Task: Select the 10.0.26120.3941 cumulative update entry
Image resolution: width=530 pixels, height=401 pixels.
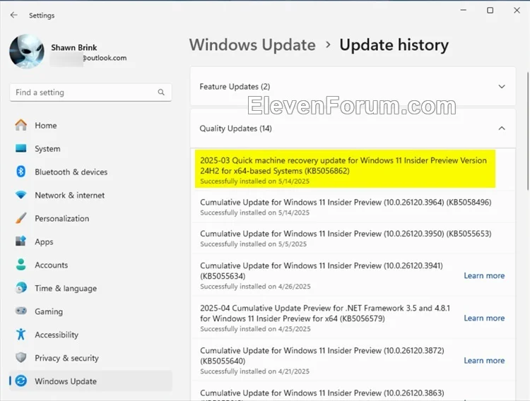Action: tap(353, 275)
